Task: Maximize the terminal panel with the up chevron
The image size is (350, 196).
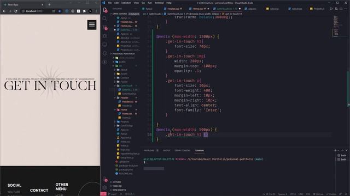Action: pos(342,150)
